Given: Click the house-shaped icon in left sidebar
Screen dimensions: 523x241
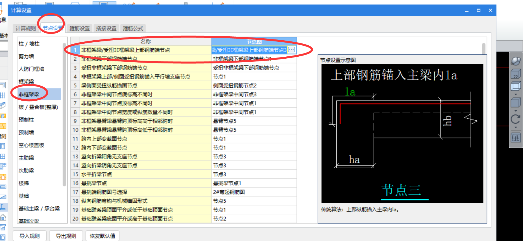Looking at the screenshot, I should pyautogui.click(x=3, y=217).
